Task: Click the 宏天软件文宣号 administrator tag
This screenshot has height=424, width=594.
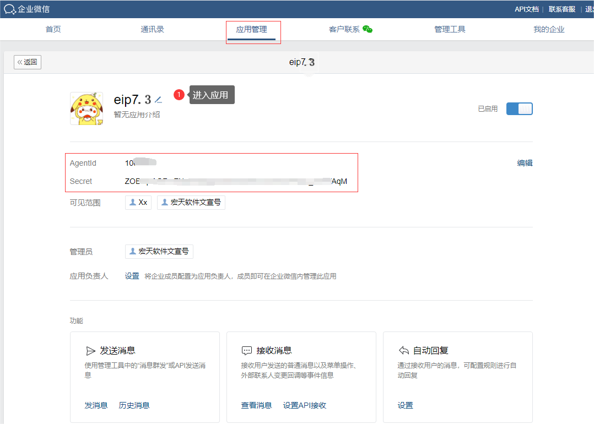Action: point(159,252)
